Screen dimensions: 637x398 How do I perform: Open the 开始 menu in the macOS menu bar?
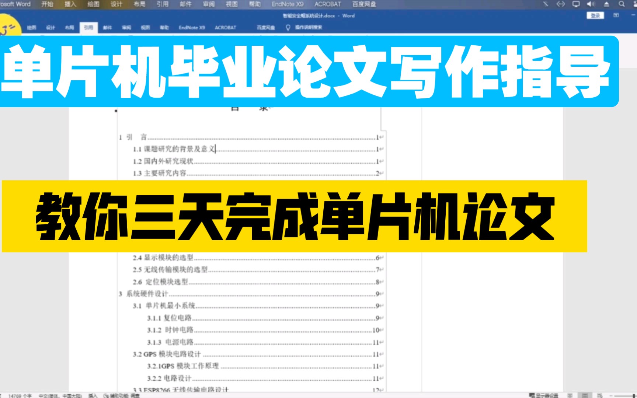click(x=47, y=4)
